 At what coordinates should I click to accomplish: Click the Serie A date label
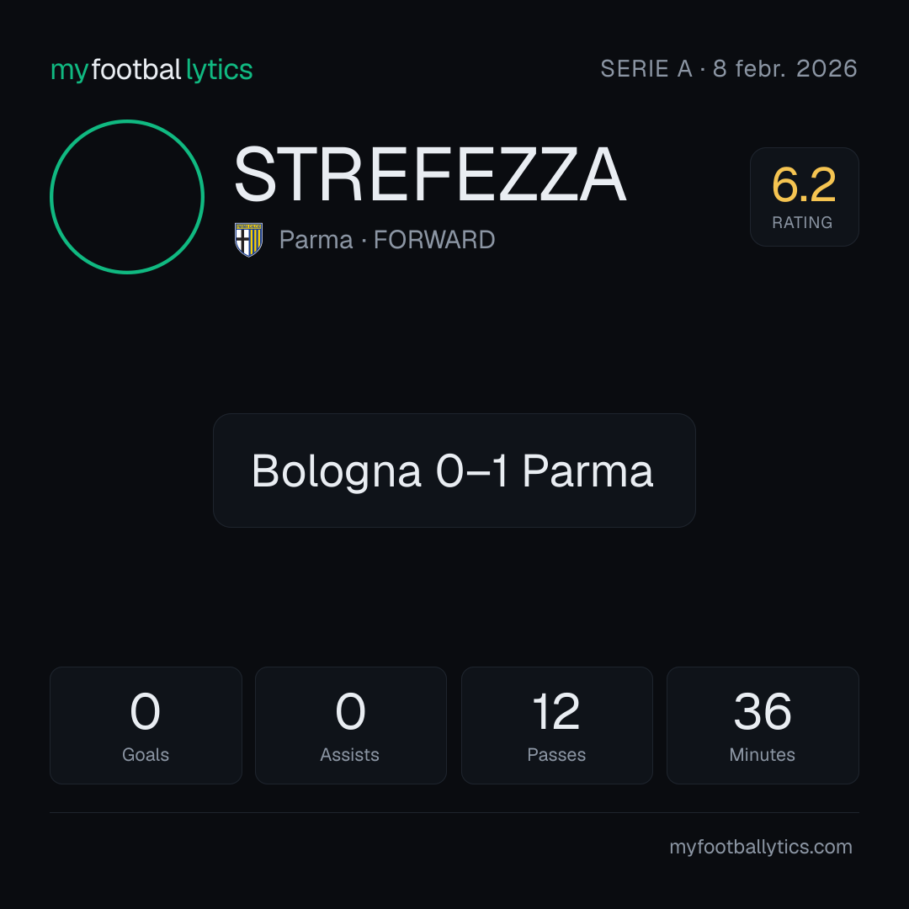(x=729, y=68)
